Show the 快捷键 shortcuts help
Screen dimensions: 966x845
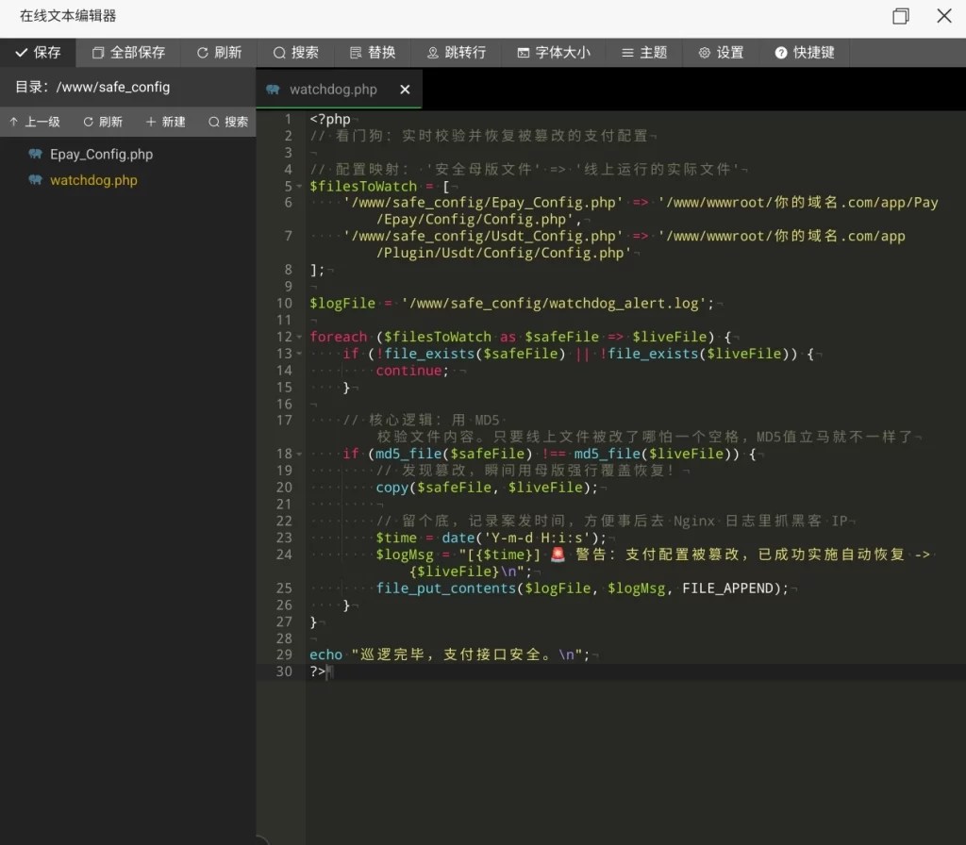805,53
